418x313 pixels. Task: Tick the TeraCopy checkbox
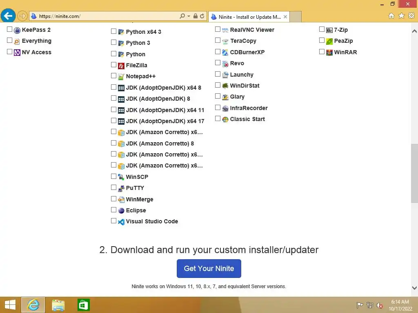click(x=218, y=40)
